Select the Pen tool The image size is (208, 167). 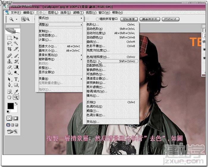click(x=9, y=85)
